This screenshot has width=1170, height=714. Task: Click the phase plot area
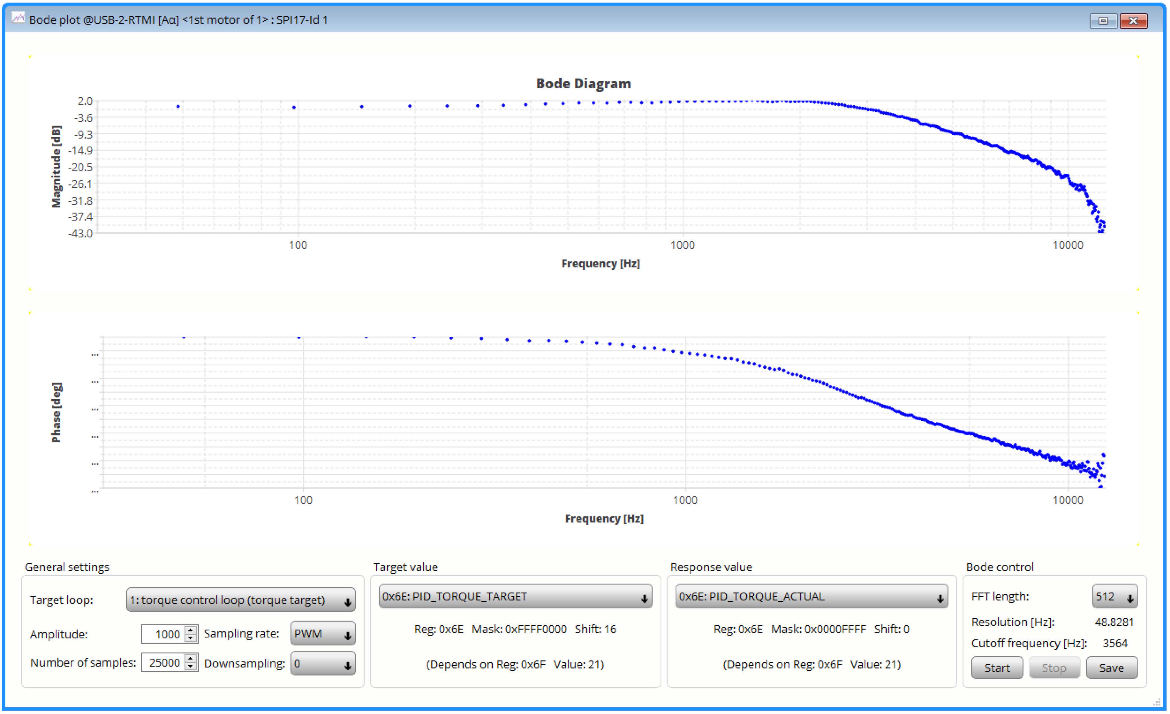604,412
